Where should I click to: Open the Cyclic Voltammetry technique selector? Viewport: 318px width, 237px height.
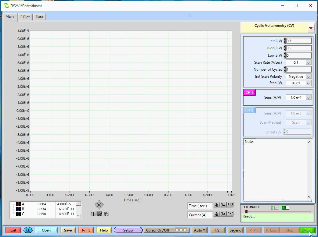[311, 28]
